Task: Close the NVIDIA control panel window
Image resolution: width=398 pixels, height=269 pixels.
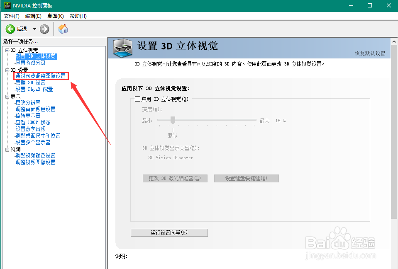Action: [388, 5]
